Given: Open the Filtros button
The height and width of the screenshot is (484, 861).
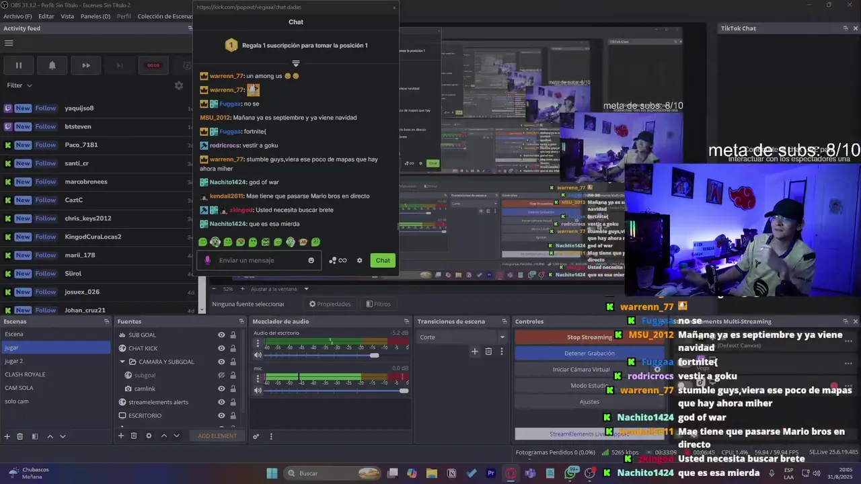Looking at the screenshot, I should coord(378,304).
